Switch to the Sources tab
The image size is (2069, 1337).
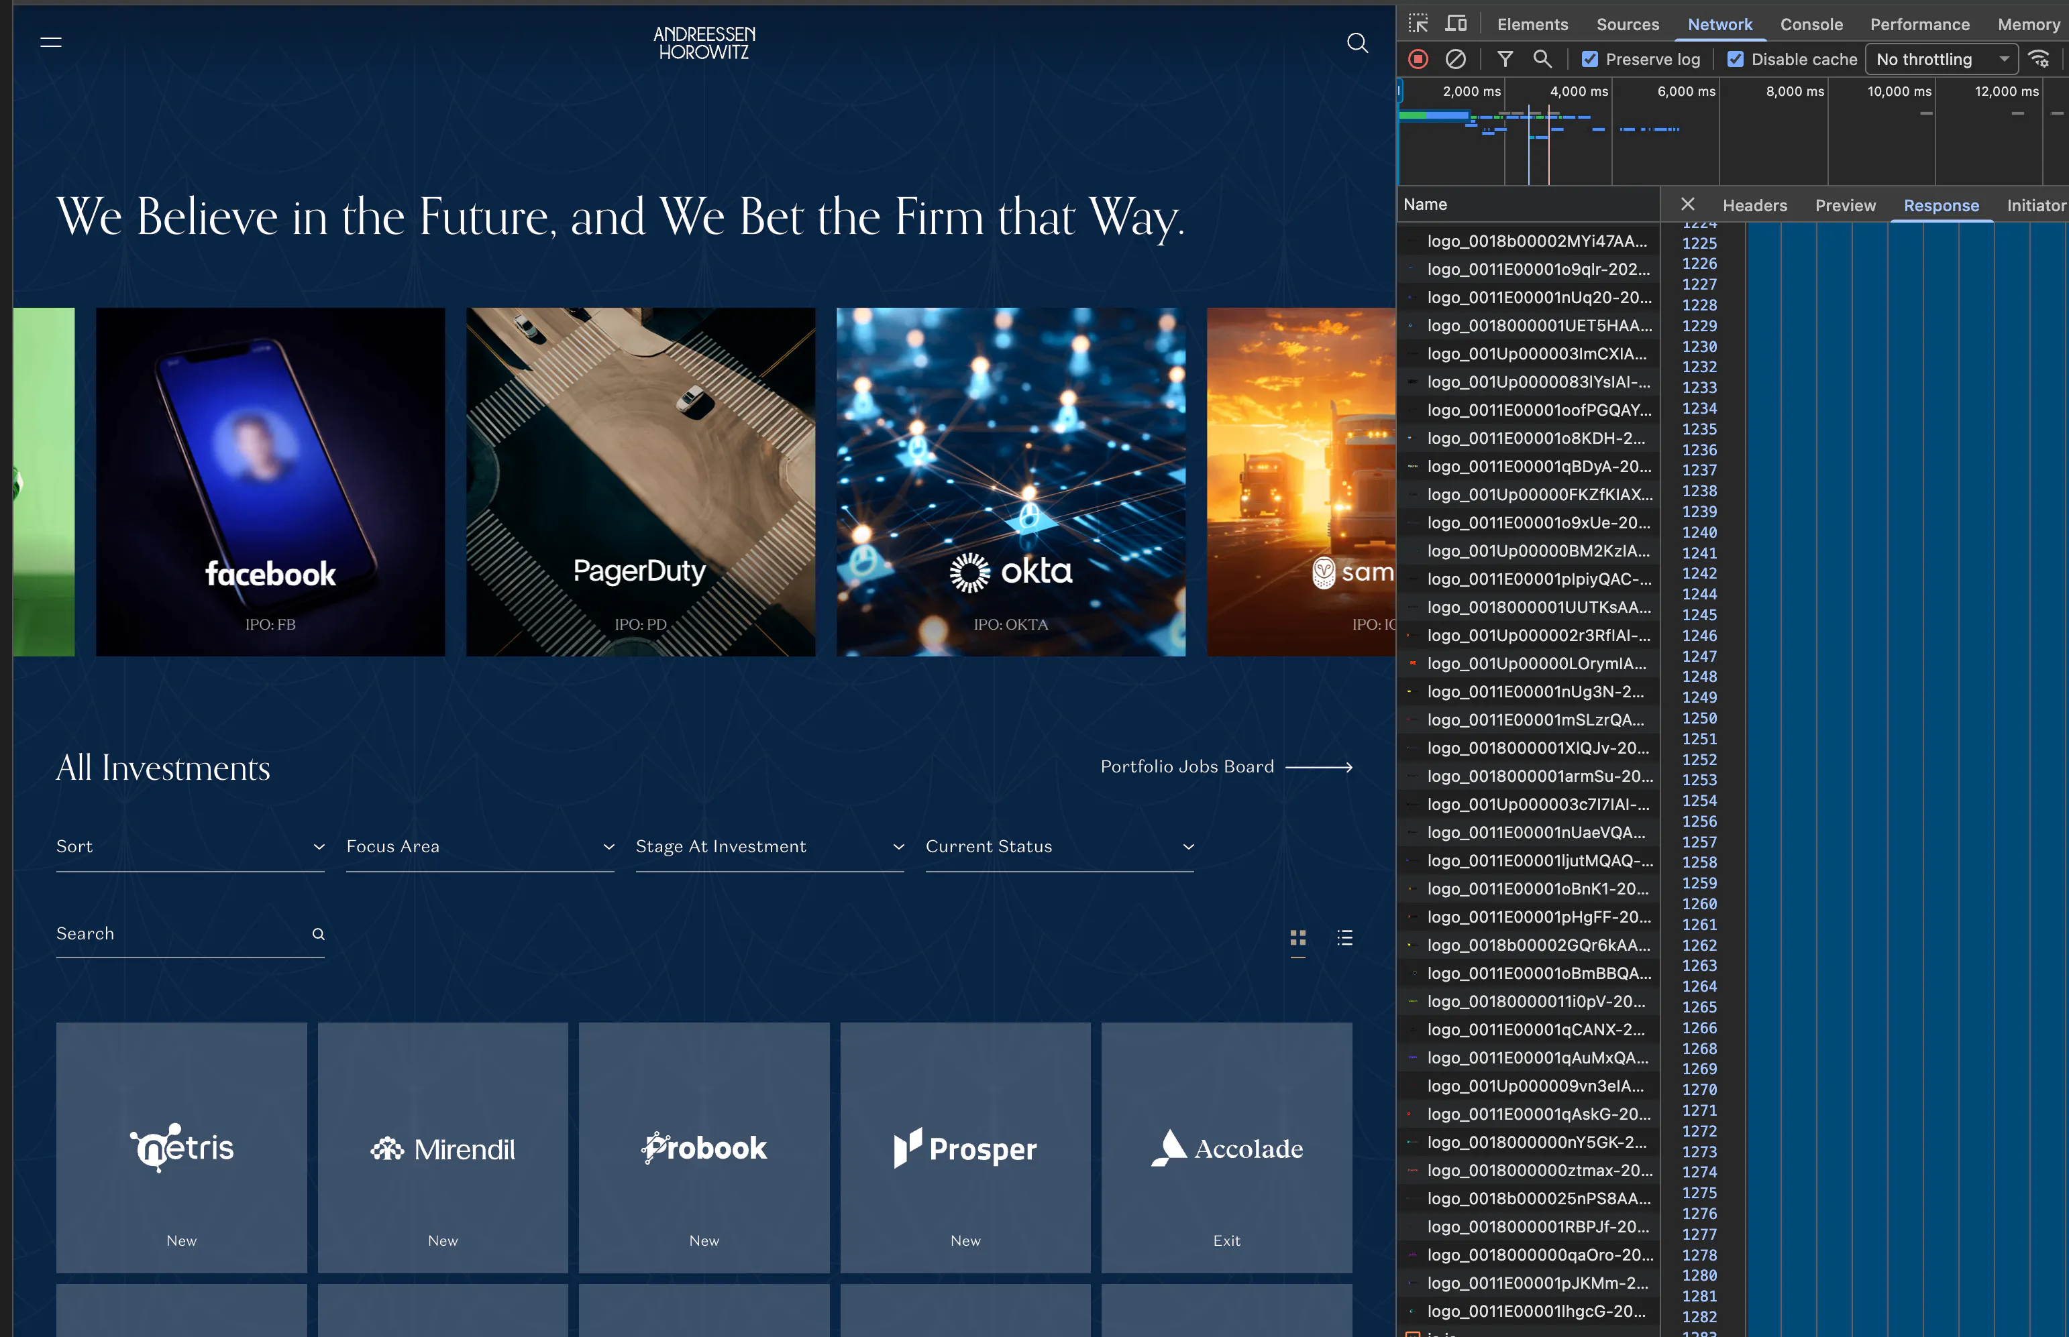(1628, 24)
